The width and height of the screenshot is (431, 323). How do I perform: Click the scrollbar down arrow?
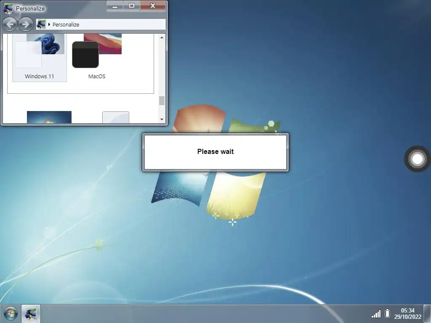point(162,119)
